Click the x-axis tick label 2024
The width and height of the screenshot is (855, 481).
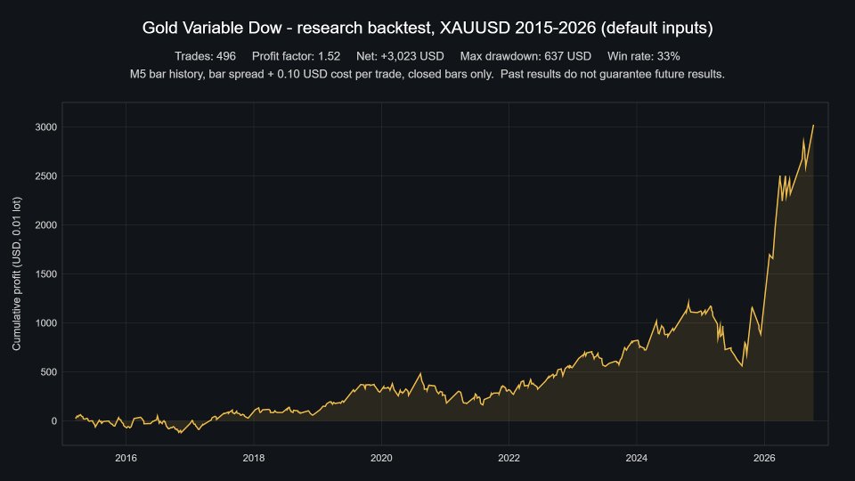coord(636,458)
